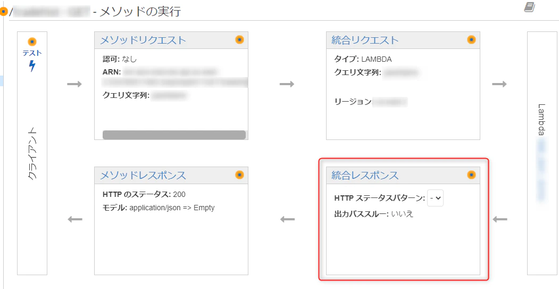Image resolution: width=559 pixels, height=289 pixels.
Task: Click the リージョン label
Action: click(353, 102)
